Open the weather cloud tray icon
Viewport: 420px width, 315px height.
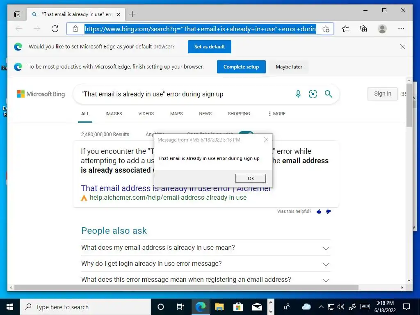(x=306, y=307)
